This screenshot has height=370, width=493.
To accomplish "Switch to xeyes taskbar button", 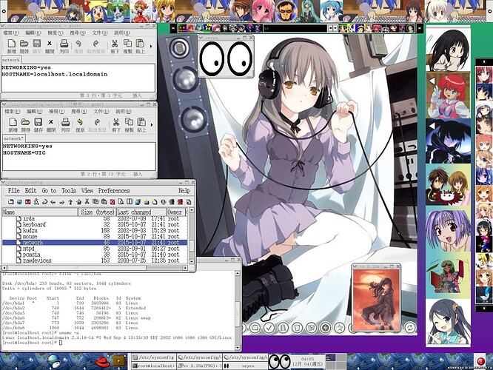I will point(245,366).
